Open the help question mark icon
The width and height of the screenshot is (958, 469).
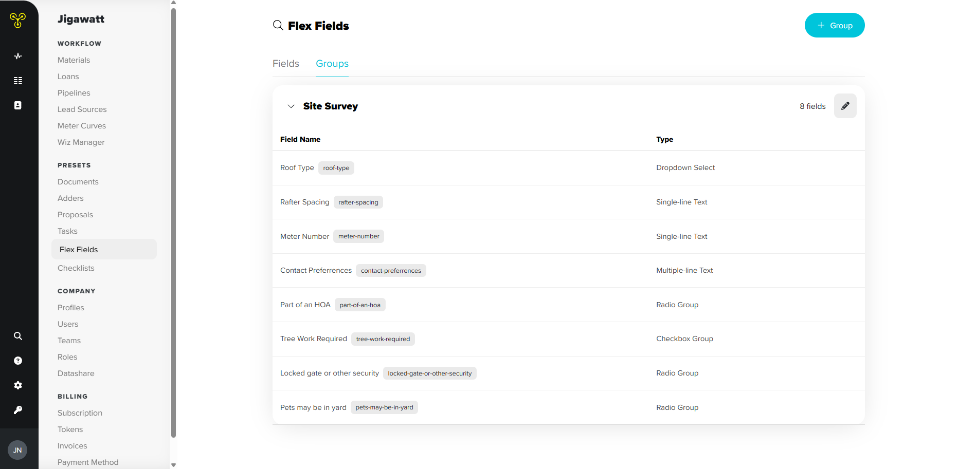pyautogui.click(x=18, y=361)
